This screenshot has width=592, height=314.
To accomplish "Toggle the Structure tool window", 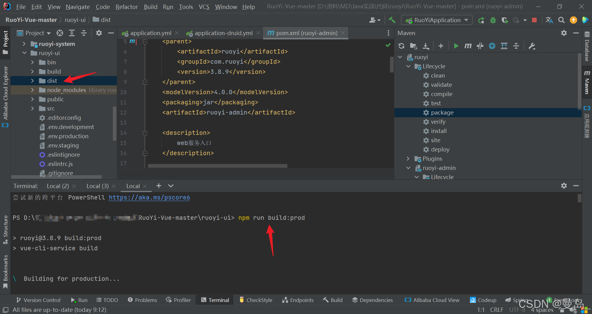I will point(5,230).
